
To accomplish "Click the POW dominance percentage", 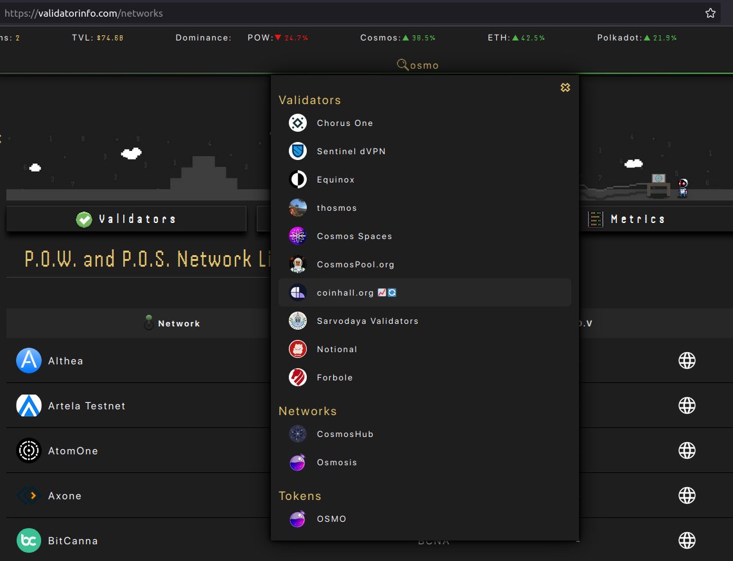I will (x=297, y=38).
